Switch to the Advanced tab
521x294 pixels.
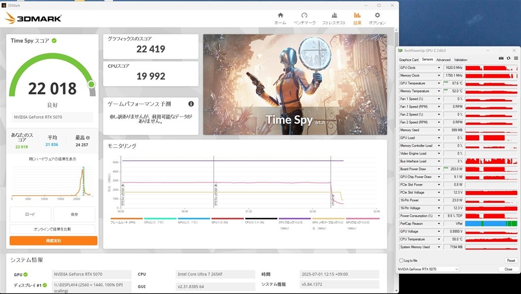pyautogui.click(x=443, y=60)
